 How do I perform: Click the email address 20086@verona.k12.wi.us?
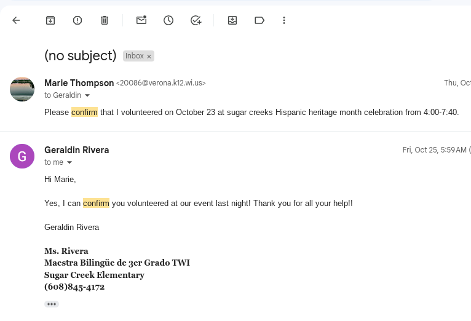pyautogui.click(x=161, y=83)
